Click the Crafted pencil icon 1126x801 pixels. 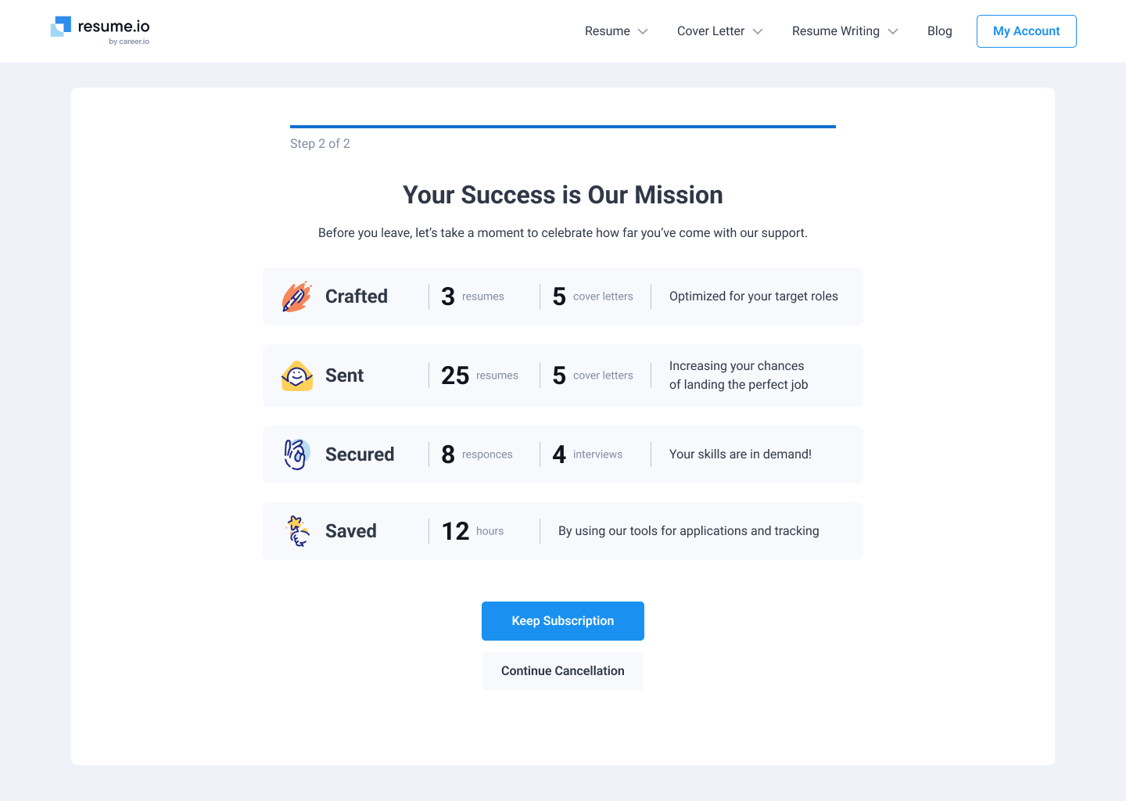point(296,296)
